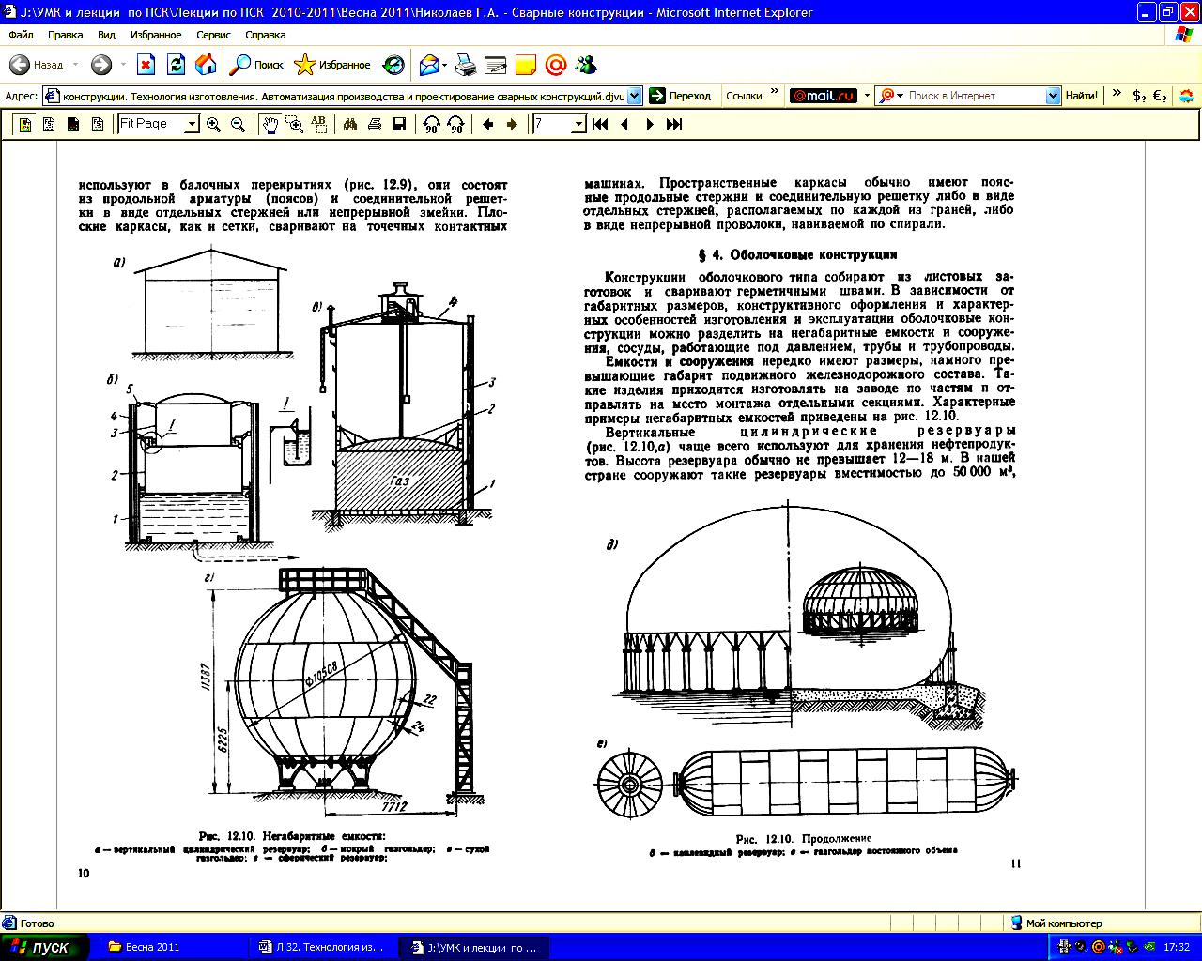
Task: Launch the red @ Mail.ru agent icon
Action: [x=556, y=65]
